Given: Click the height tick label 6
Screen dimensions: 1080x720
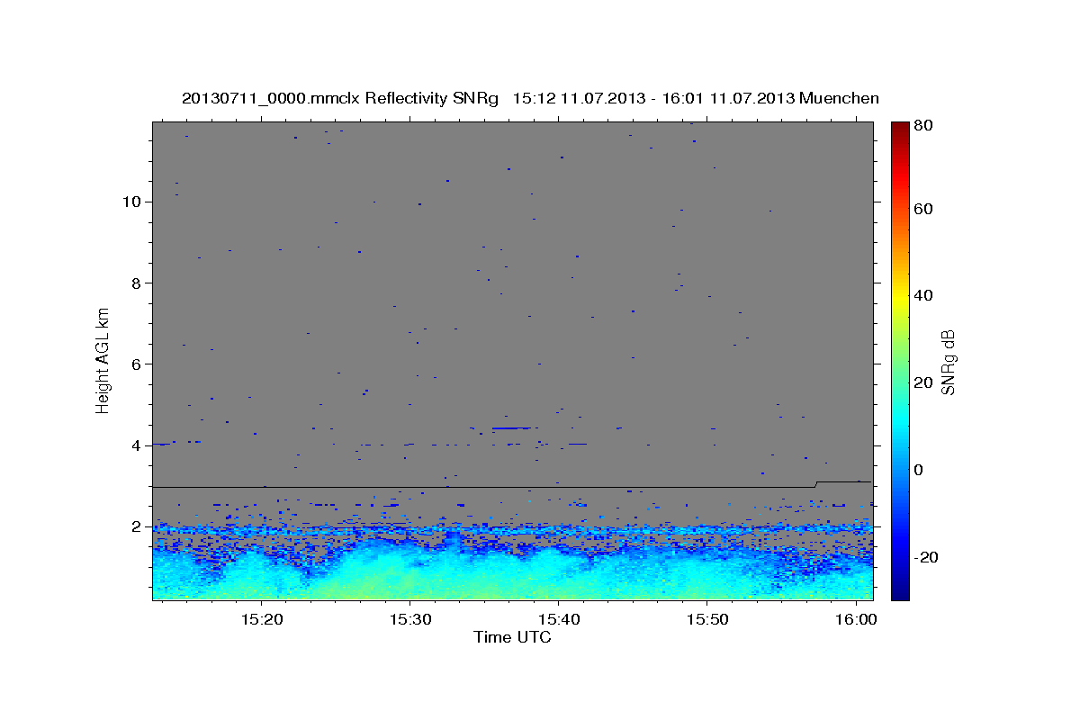Looking at the screenshot, I should [138, 364].
